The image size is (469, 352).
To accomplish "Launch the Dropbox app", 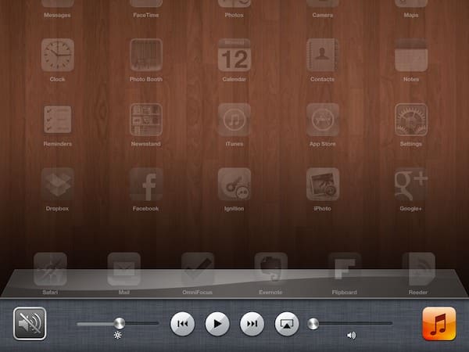I will tap(57, 185).
